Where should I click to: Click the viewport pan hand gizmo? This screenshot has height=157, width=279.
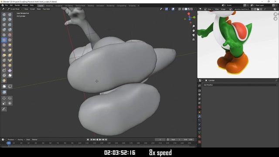coord(194,31)
